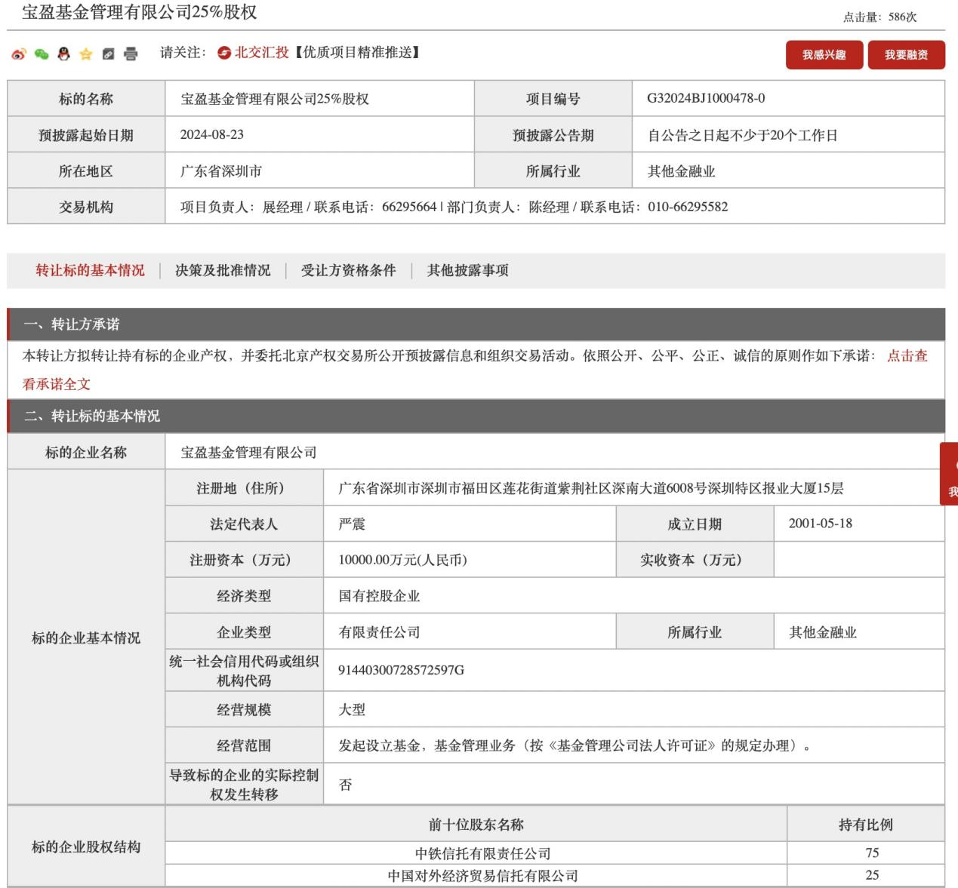Click shareholder 中国对外经济贸易信托有限公司

(482, 876)
